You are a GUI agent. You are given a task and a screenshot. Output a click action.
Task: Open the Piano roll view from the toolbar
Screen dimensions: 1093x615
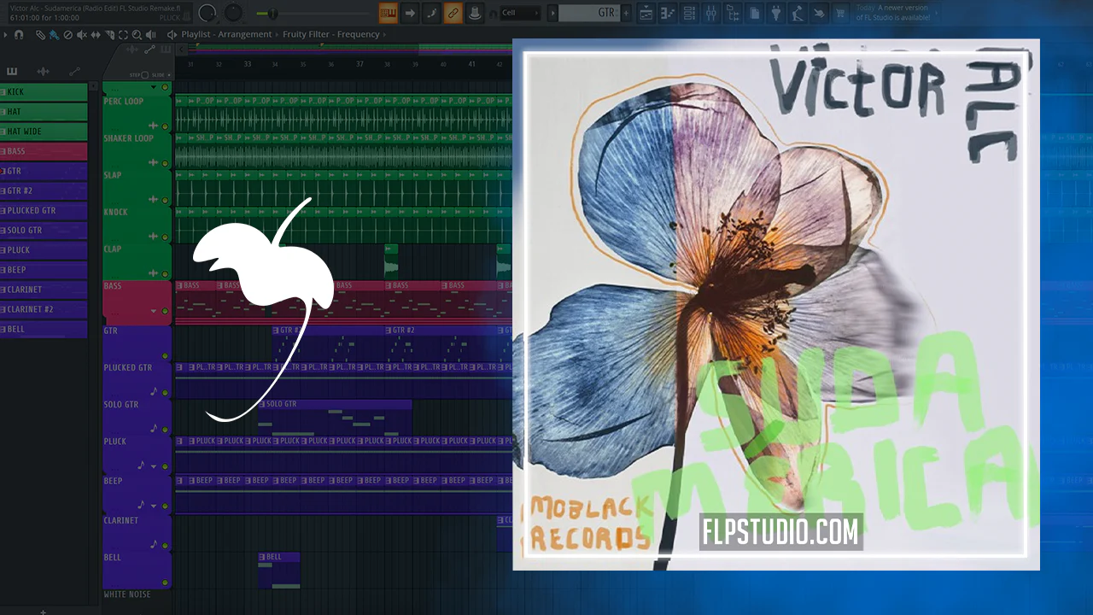click(x=668, y=13)
